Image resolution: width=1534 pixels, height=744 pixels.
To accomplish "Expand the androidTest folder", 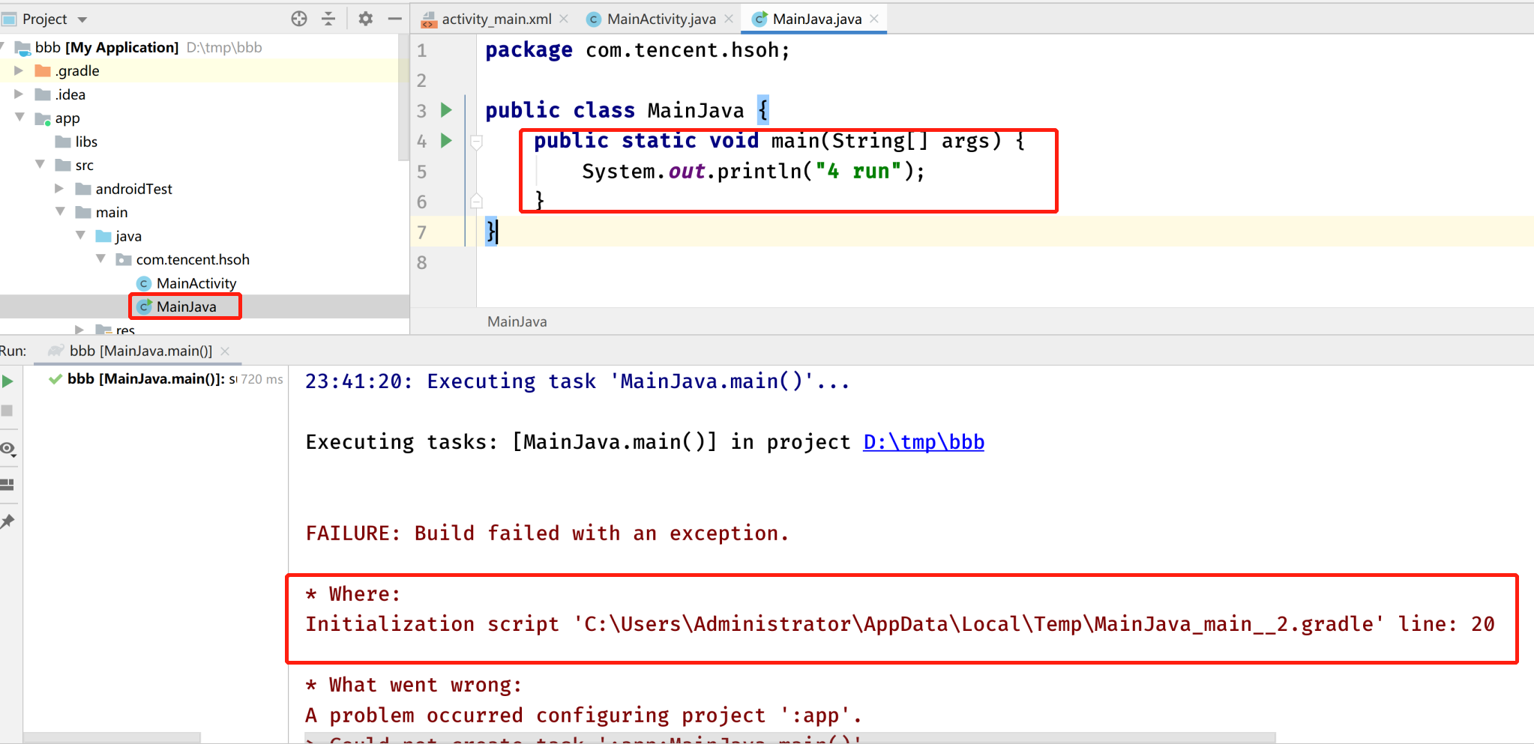I will tap(59, 189).
